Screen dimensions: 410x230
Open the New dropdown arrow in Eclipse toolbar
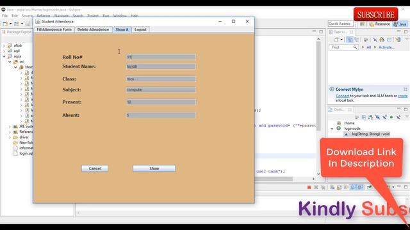pyautogui.click(x=10, y=24)
